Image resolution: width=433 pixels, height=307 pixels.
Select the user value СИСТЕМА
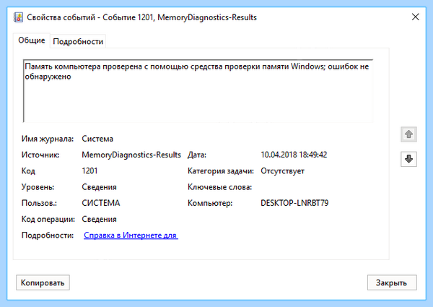[x=101, y=203]
